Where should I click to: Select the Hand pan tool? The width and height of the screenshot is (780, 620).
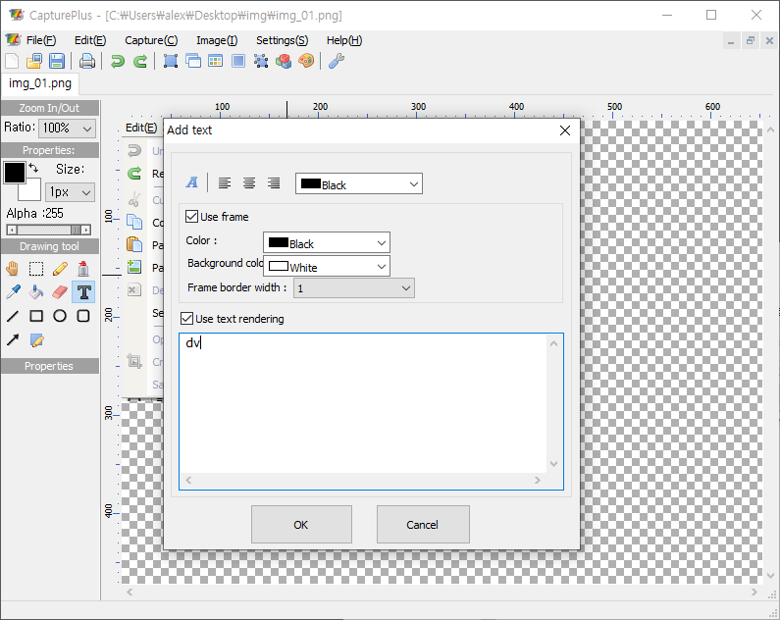pyautogui.click(x=13, y=268)
